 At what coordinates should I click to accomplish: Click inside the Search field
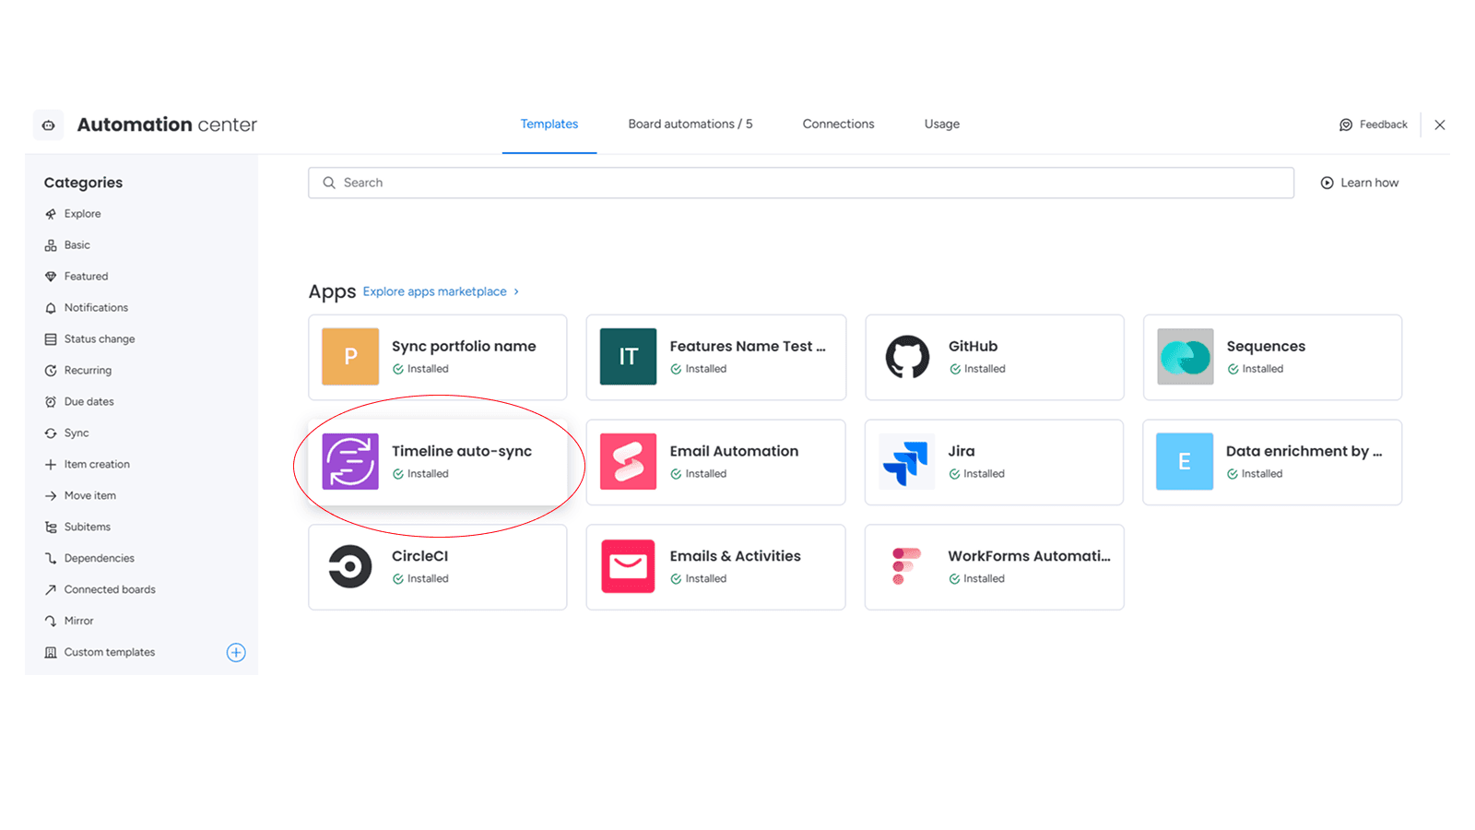[x=645, y=182]
